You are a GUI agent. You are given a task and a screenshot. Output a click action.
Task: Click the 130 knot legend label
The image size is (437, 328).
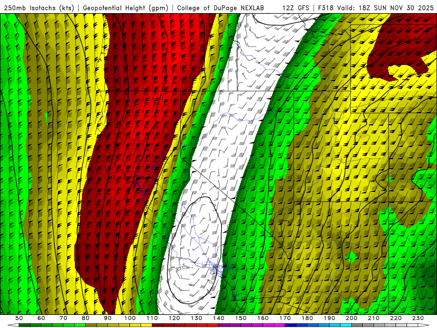pyautogui.click(x=197, y=318)
